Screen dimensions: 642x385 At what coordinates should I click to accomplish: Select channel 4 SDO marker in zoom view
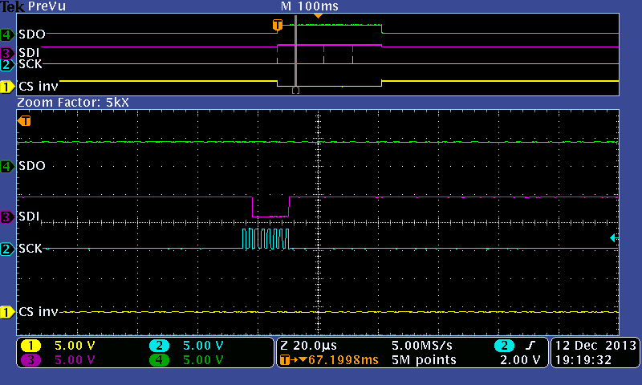tap(7, 167)
